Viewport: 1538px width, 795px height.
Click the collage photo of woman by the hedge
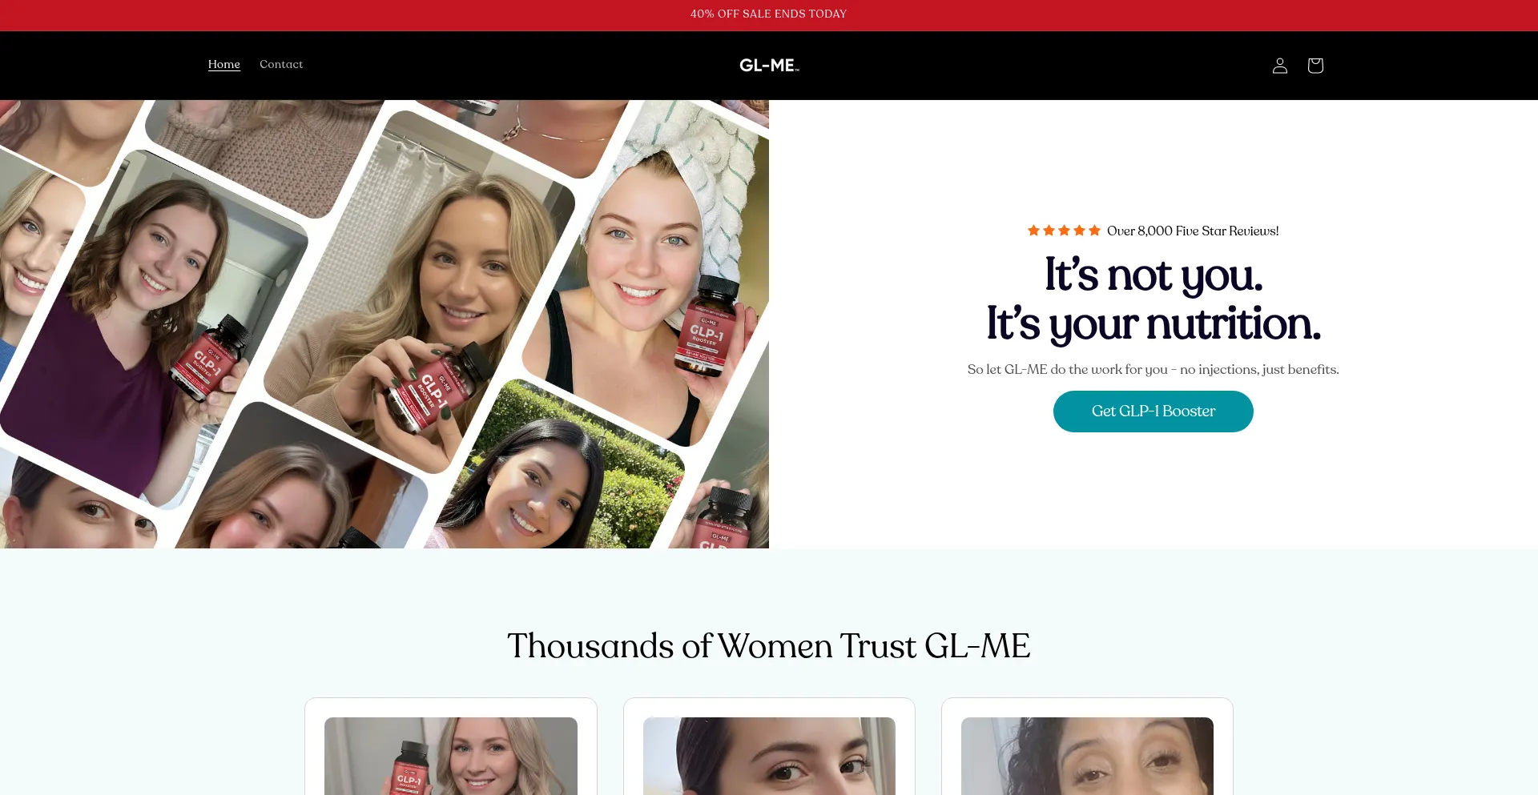point(561,472)
